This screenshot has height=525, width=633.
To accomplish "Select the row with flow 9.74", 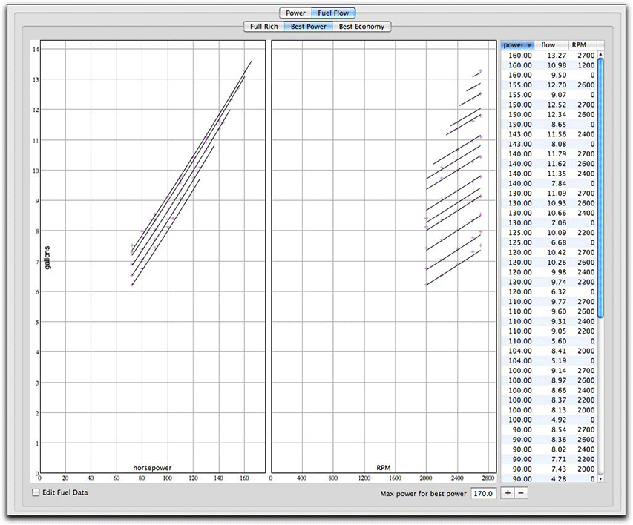I will pos(549,282).
